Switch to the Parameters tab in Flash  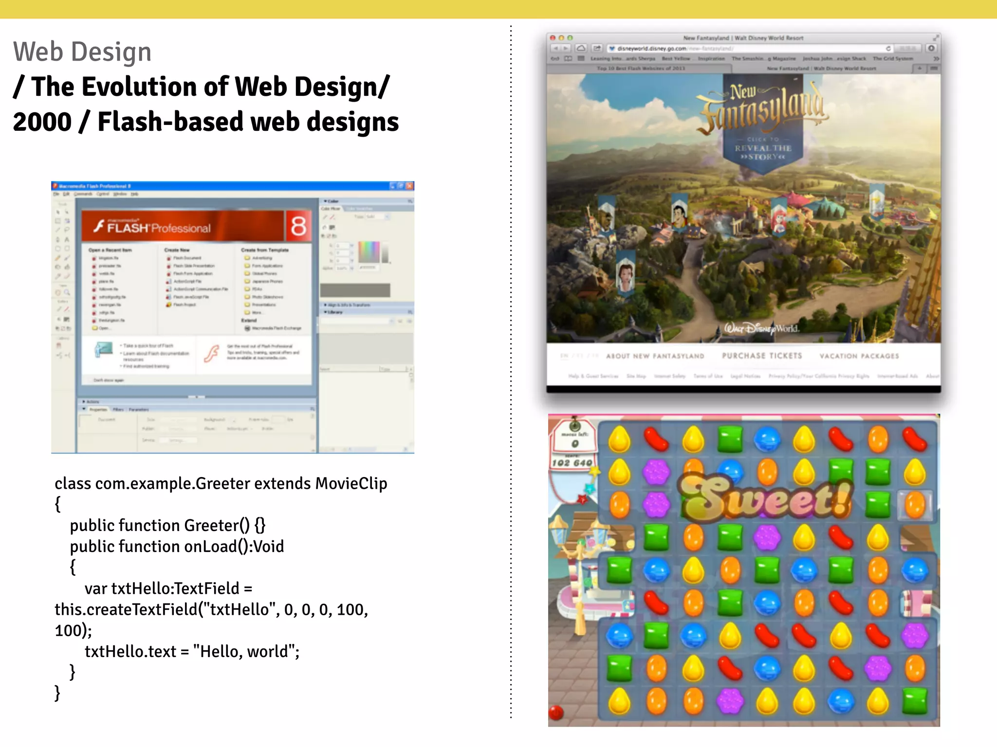click(139, 409)
